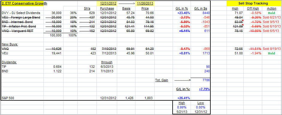Click the 8.99% High value cell
The height and width of the screenshot is (115, 282).
click(182, 107)
